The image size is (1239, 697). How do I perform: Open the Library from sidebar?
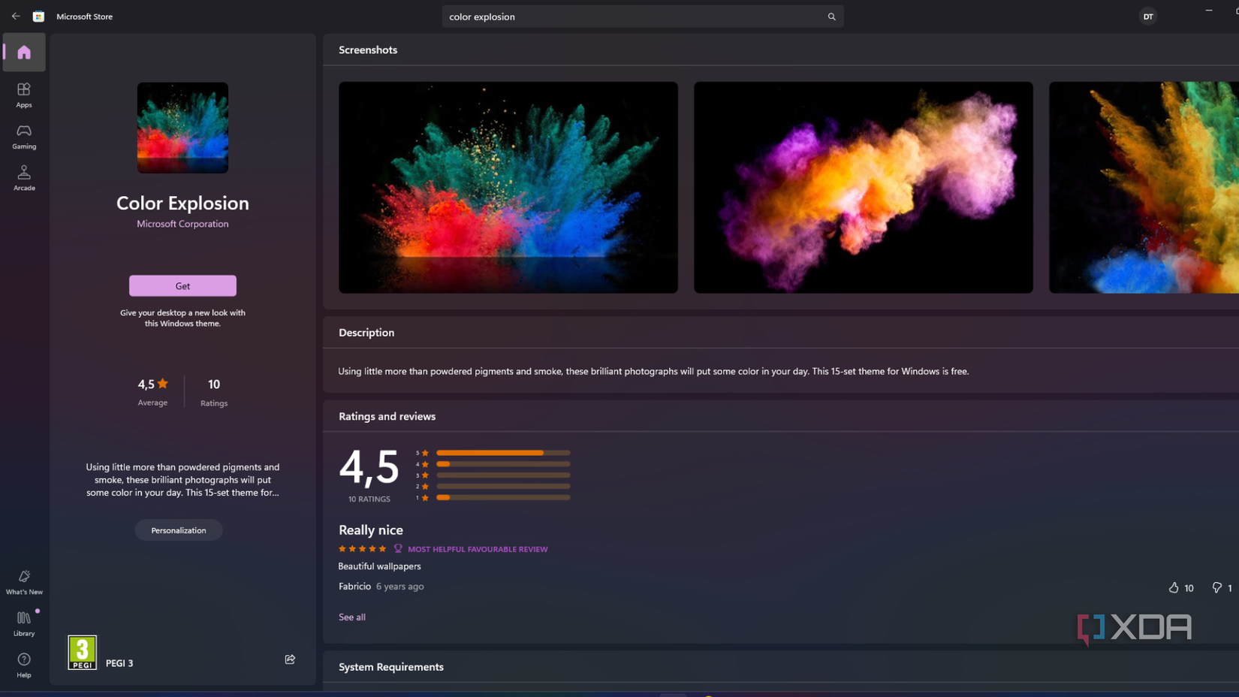coord(23,622)
